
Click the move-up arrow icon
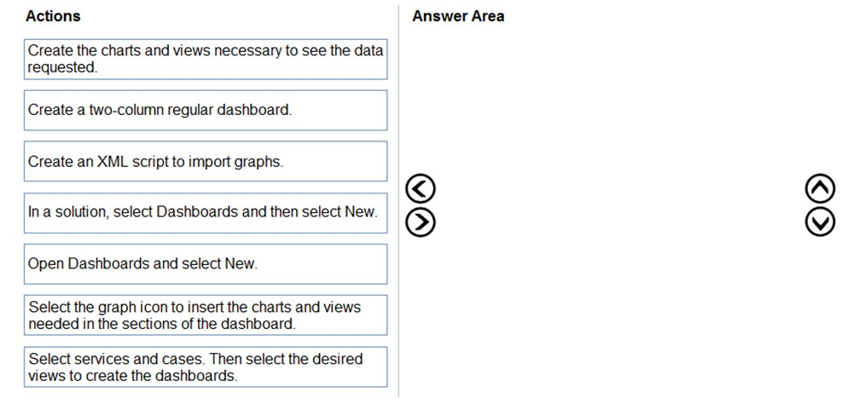point(819,188)
